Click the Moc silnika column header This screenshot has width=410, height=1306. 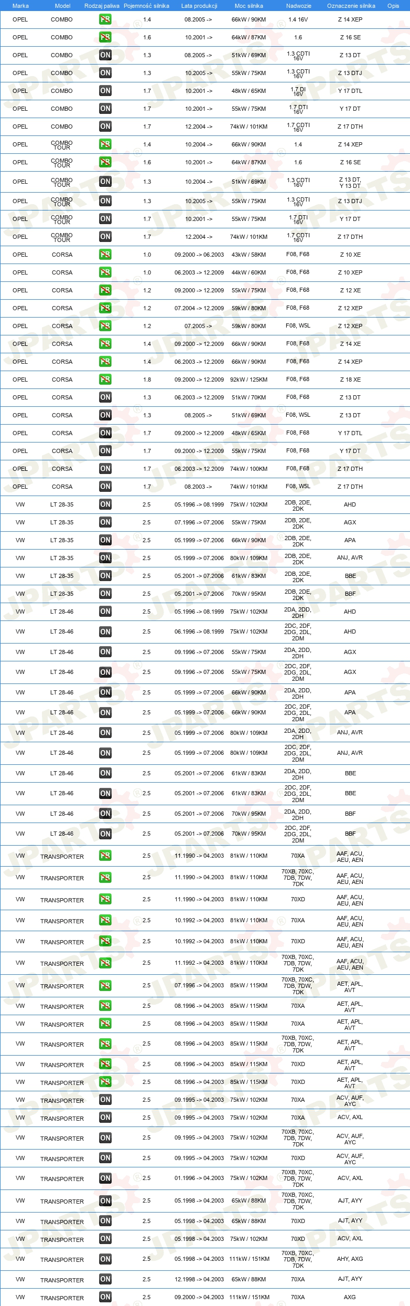(x=249, y=6)
